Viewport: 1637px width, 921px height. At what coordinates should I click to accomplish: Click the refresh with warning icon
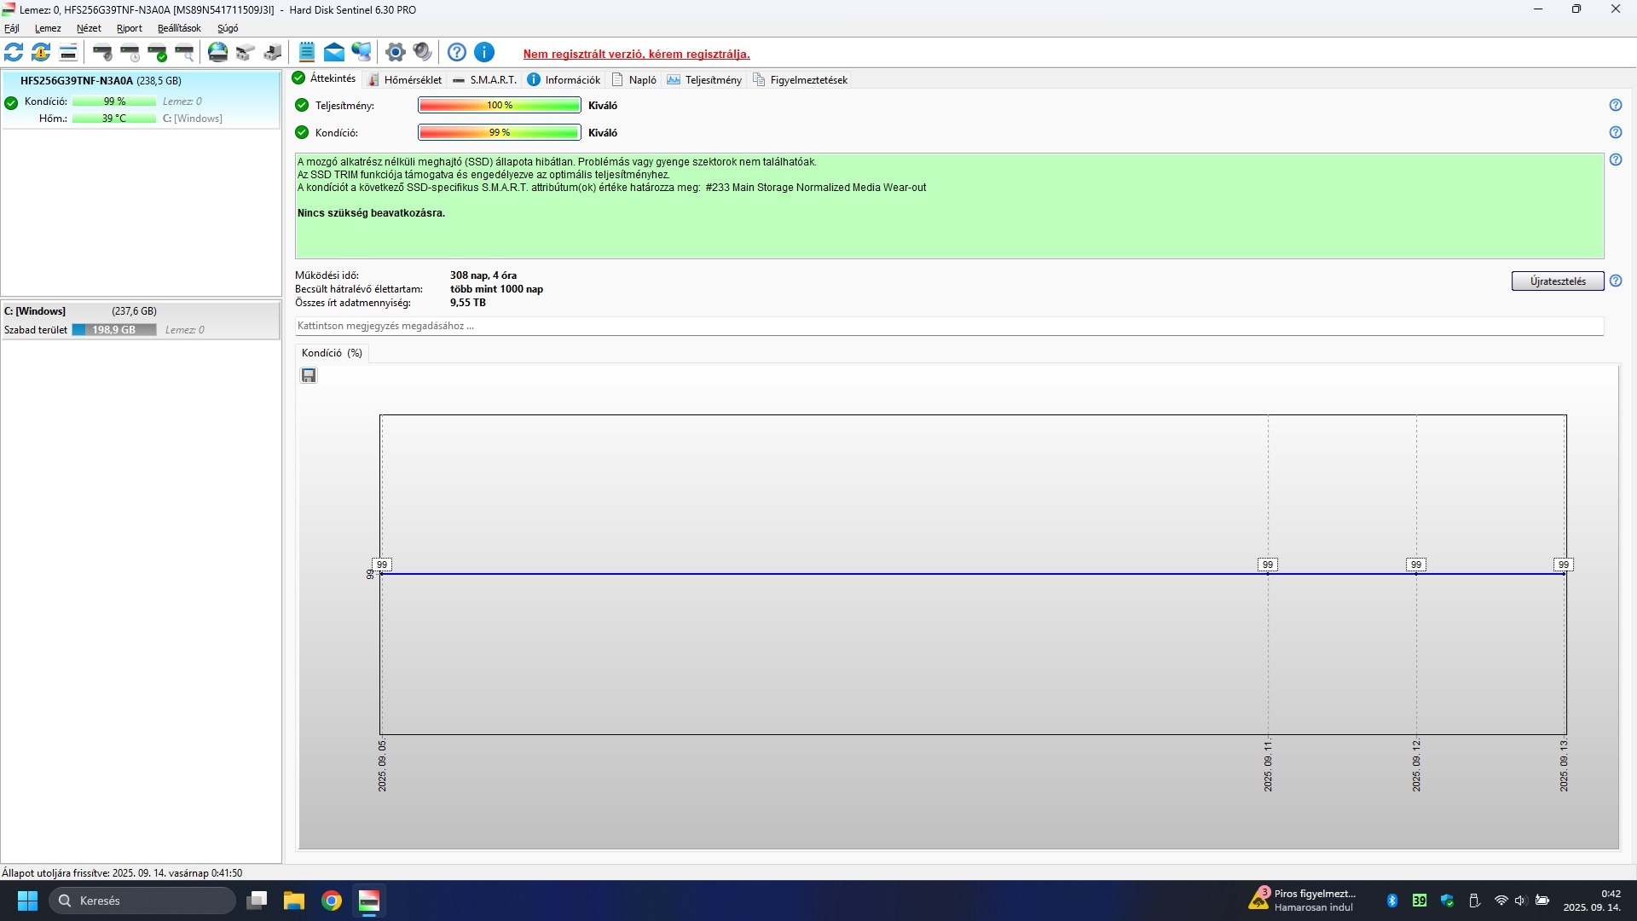click(41, 53)
